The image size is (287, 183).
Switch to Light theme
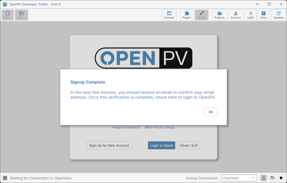pos(251,15)
